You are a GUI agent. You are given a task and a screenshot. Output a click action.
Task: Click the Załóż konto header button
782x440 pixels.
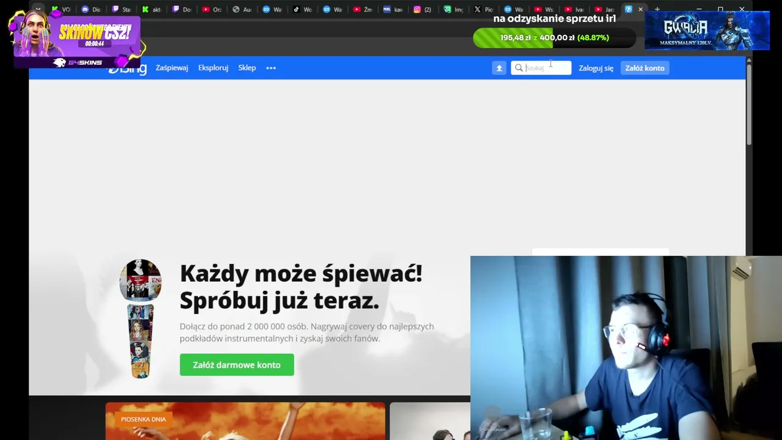pos(645,68)
